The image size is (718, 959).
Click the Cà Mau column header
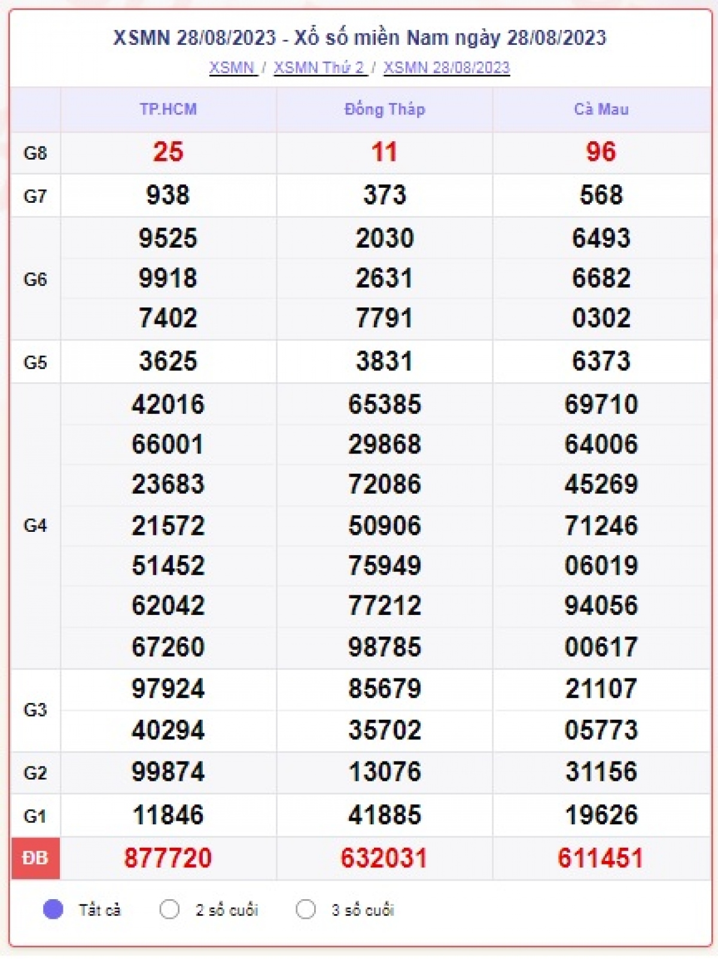point(601,109)
